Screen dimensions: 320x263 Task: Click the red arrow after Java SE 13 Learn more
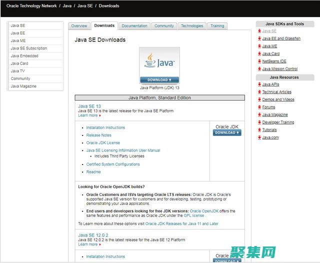[x=100, y=115]
